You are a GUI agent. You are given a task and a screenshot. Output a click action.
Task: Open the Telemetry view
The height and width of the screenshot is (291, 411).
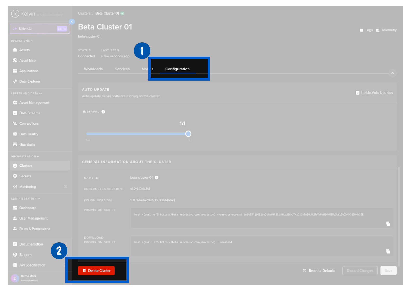(386, 30)
